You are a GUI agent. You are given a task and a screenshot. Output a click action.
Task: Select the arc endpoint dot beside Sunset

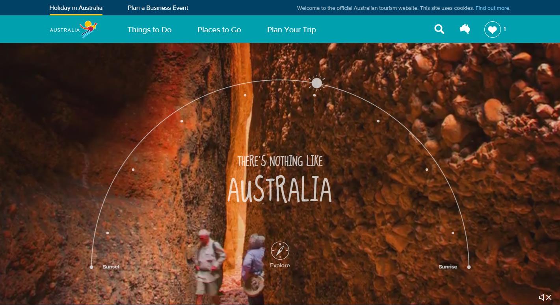point(91,267)
